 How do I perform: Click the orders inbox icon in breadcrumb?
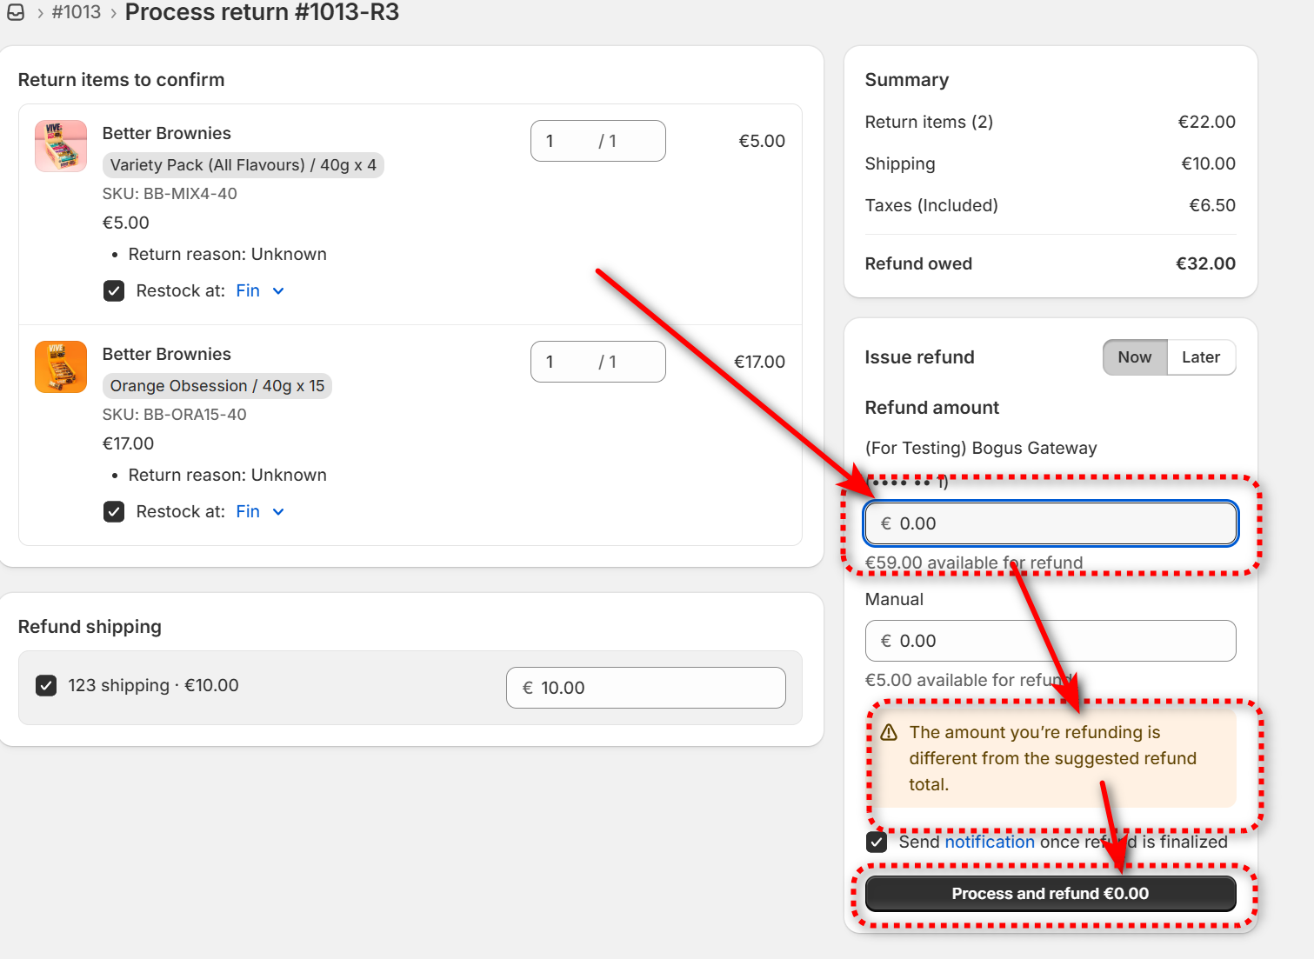16,12
